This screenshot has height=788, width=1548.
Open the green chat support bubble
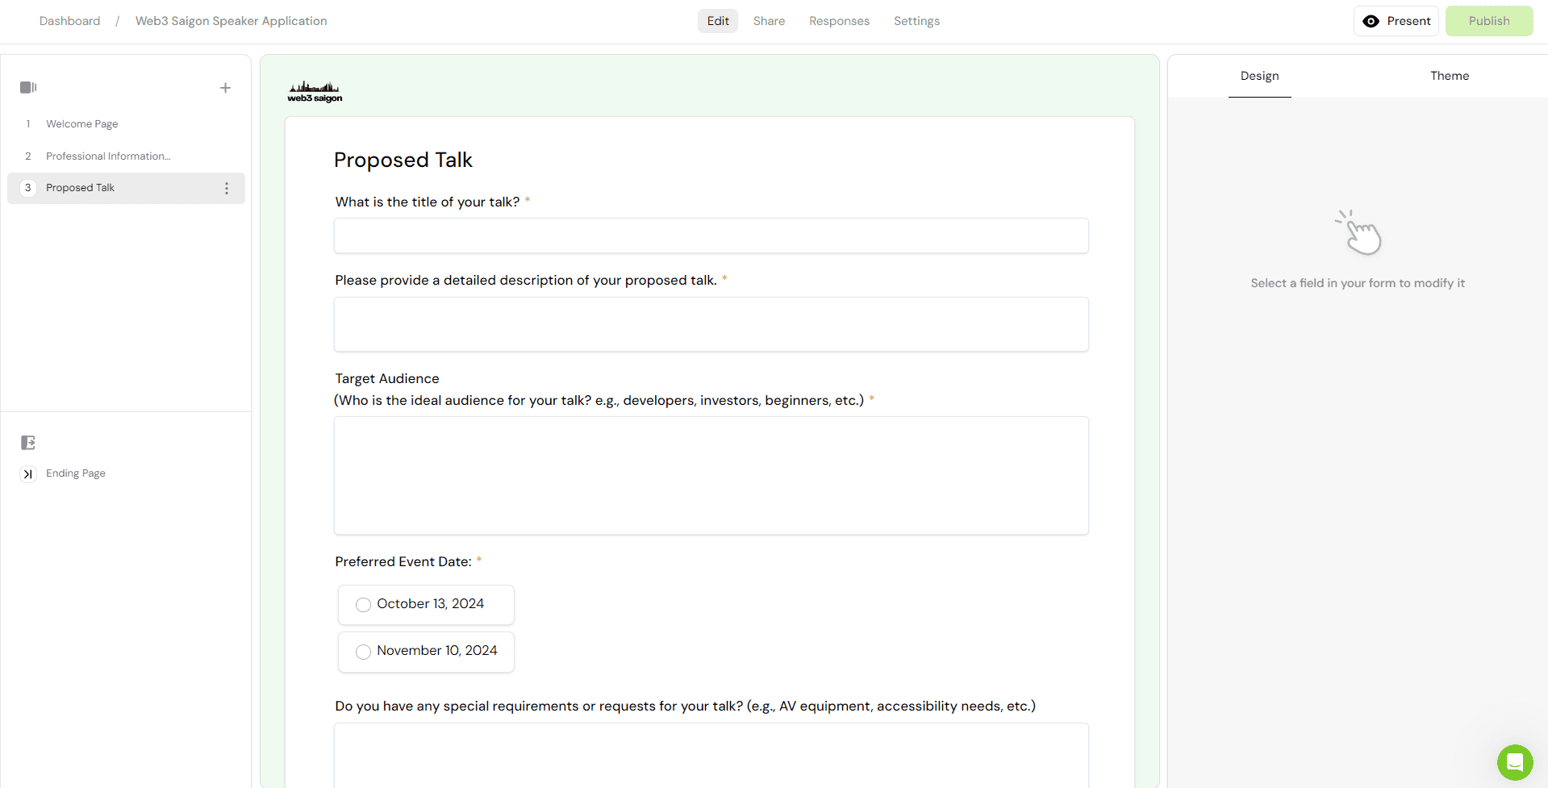tap(1515, 762)
